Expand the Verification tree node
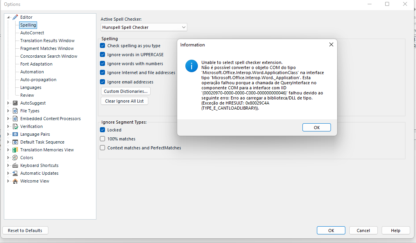 click(8, 126)
